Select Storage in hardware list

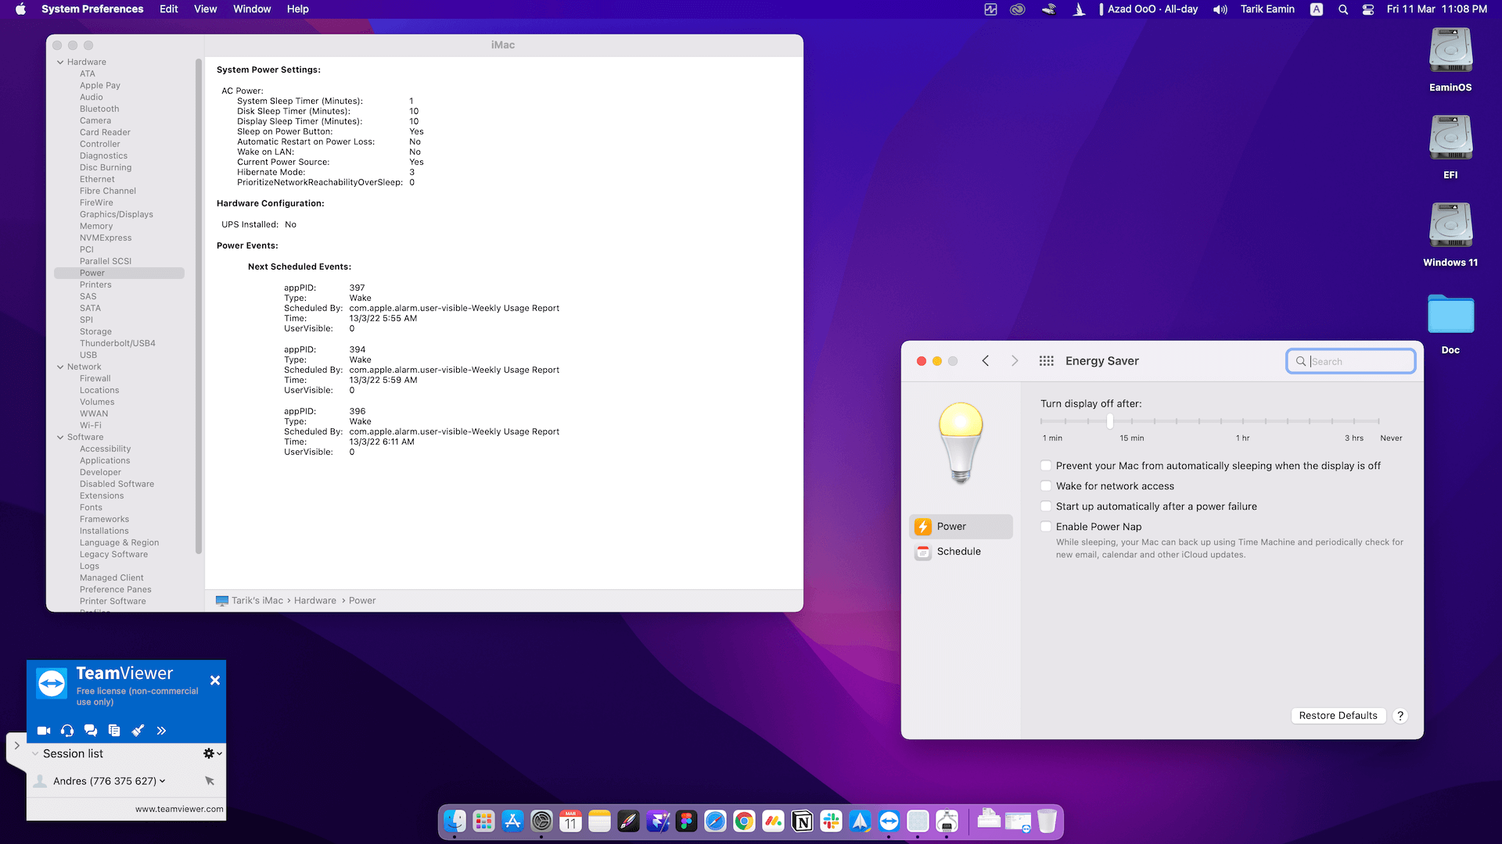[95, 331]
